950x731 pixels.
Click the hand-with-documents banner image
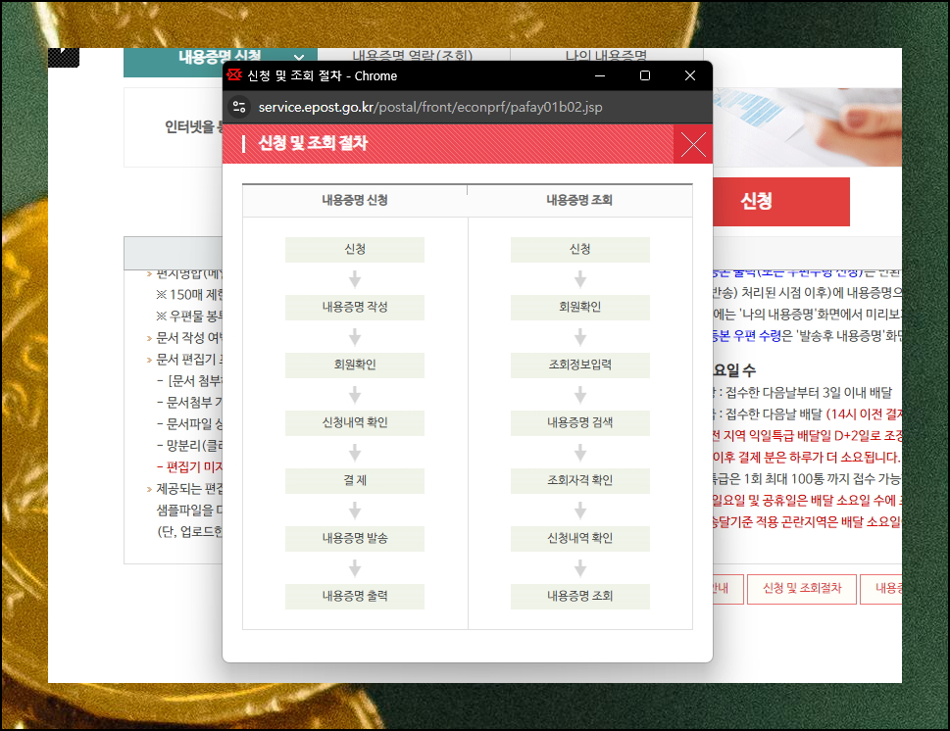807,127
